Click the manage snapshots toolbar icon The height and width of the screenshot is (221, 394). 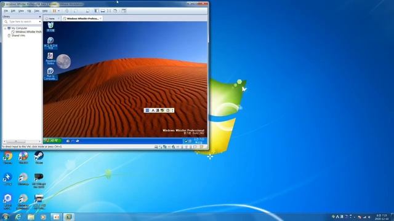click(x=87, y=11)
